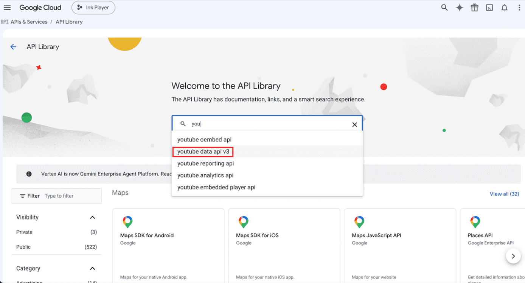Select youtube oembed api suggestion
525x283 pixels.
(x=267, y=140)
